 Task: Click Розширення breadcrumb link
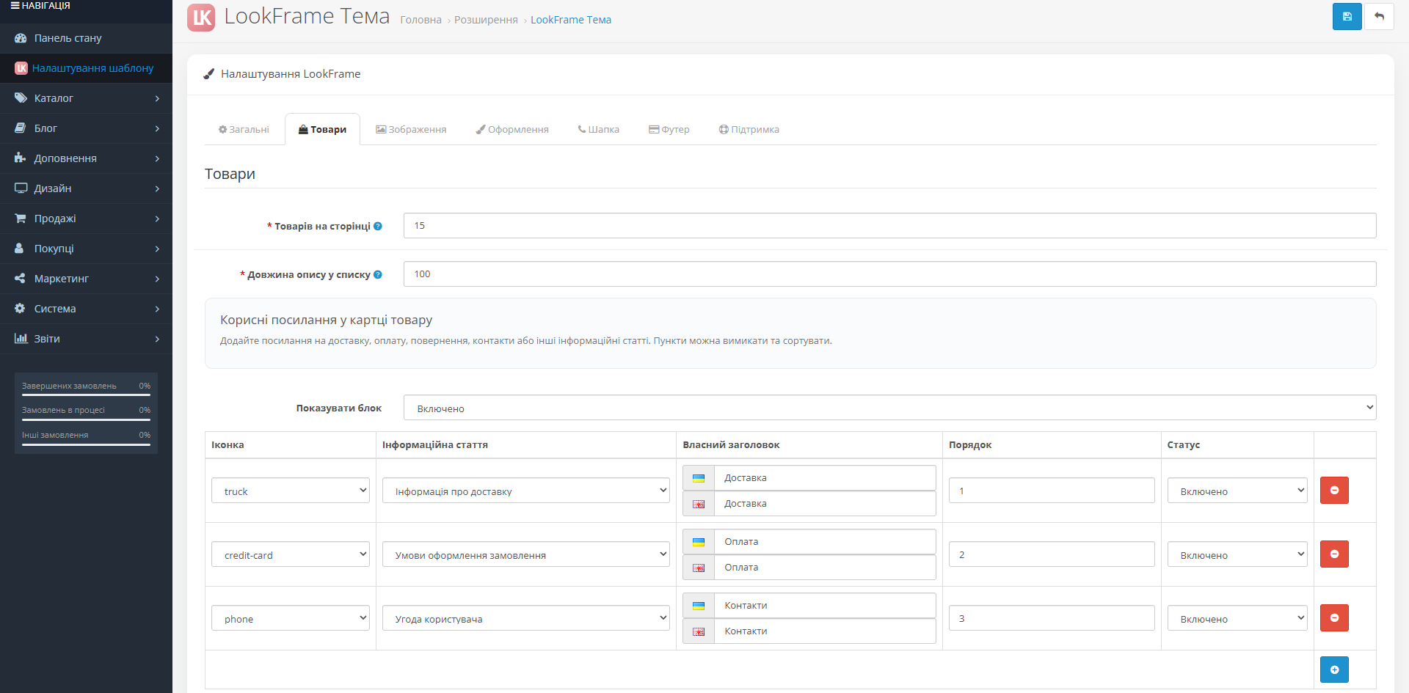[x=486, y=20]
